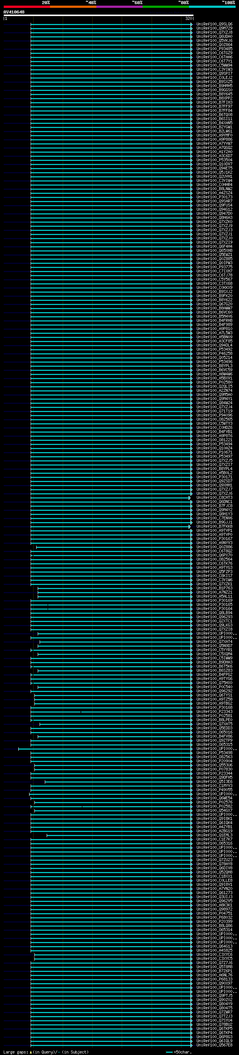Select hit label UniRef100_B7FF97

[214, 107]
